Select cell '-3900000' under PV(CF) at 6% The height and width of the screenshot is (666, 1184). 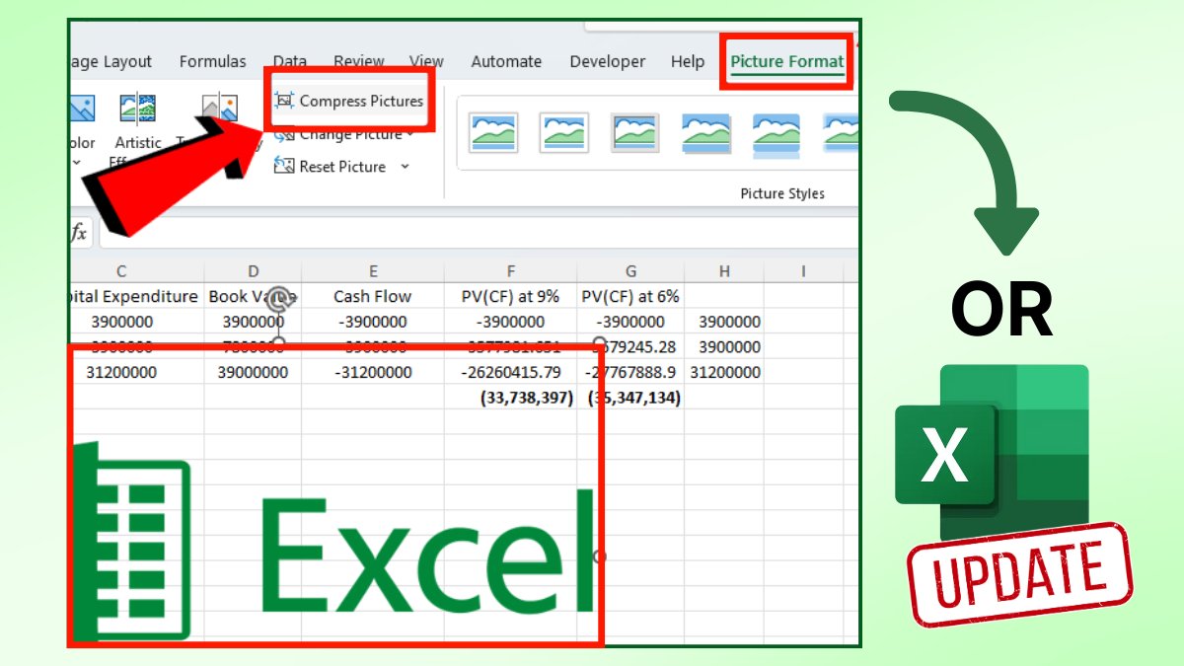click(630, 322)
